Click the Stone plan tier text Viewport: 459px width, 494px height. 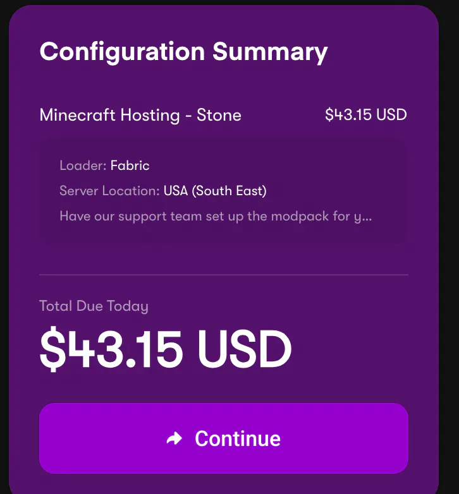(219, 115)
